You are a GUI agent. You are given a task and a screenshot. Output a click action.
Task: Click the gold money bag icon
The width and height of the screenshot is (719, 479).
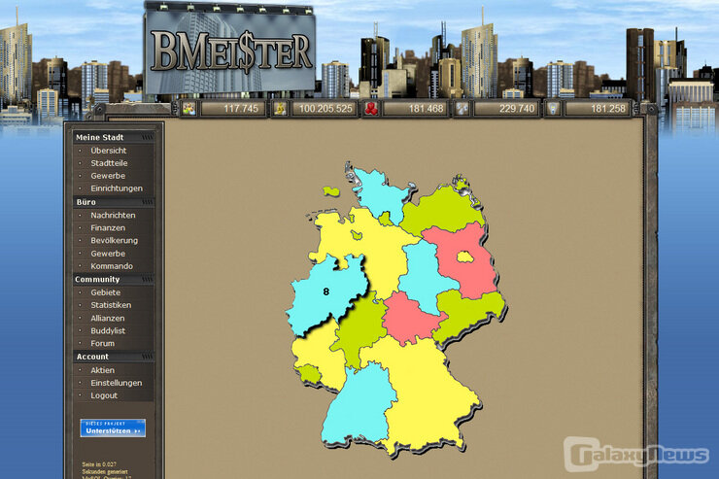[280, 109]
